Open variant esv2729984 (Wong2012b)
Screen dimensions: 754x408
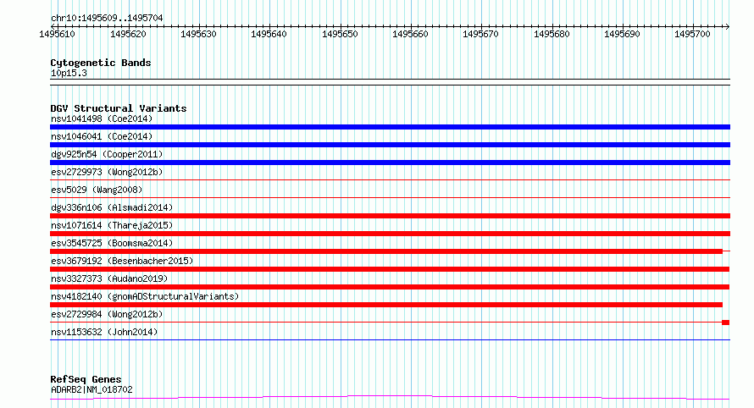coord(107,314)
